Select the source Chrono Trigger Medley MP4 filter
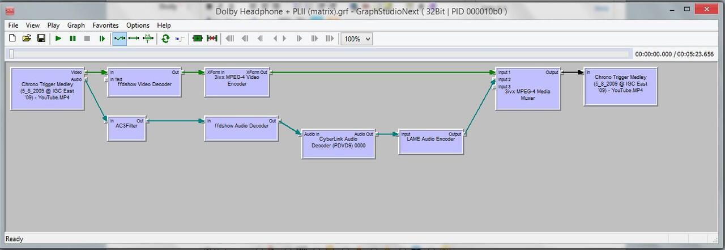Viewport: 725px width, 250px height. pyautogui.click(x=48, y=88)
